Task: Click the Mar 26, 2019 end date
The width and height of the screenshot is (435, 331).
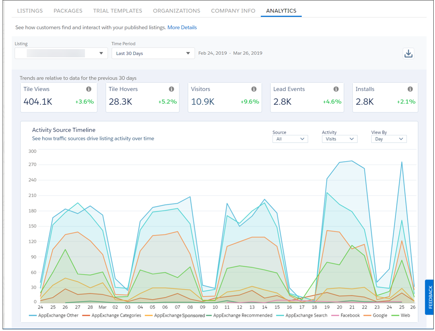Action: (248, 53)
